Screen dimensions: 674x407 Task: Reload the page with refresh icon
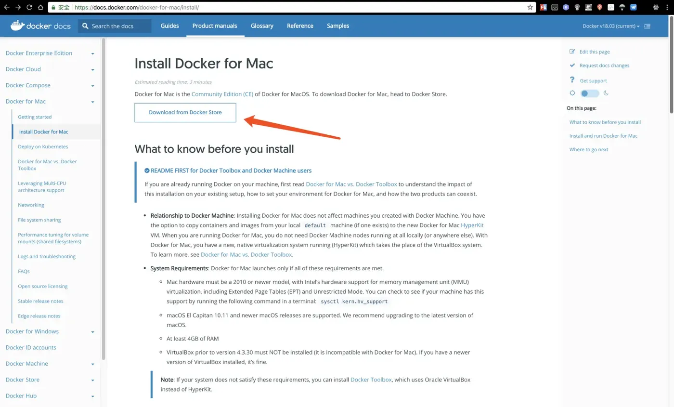pos(29,7)
